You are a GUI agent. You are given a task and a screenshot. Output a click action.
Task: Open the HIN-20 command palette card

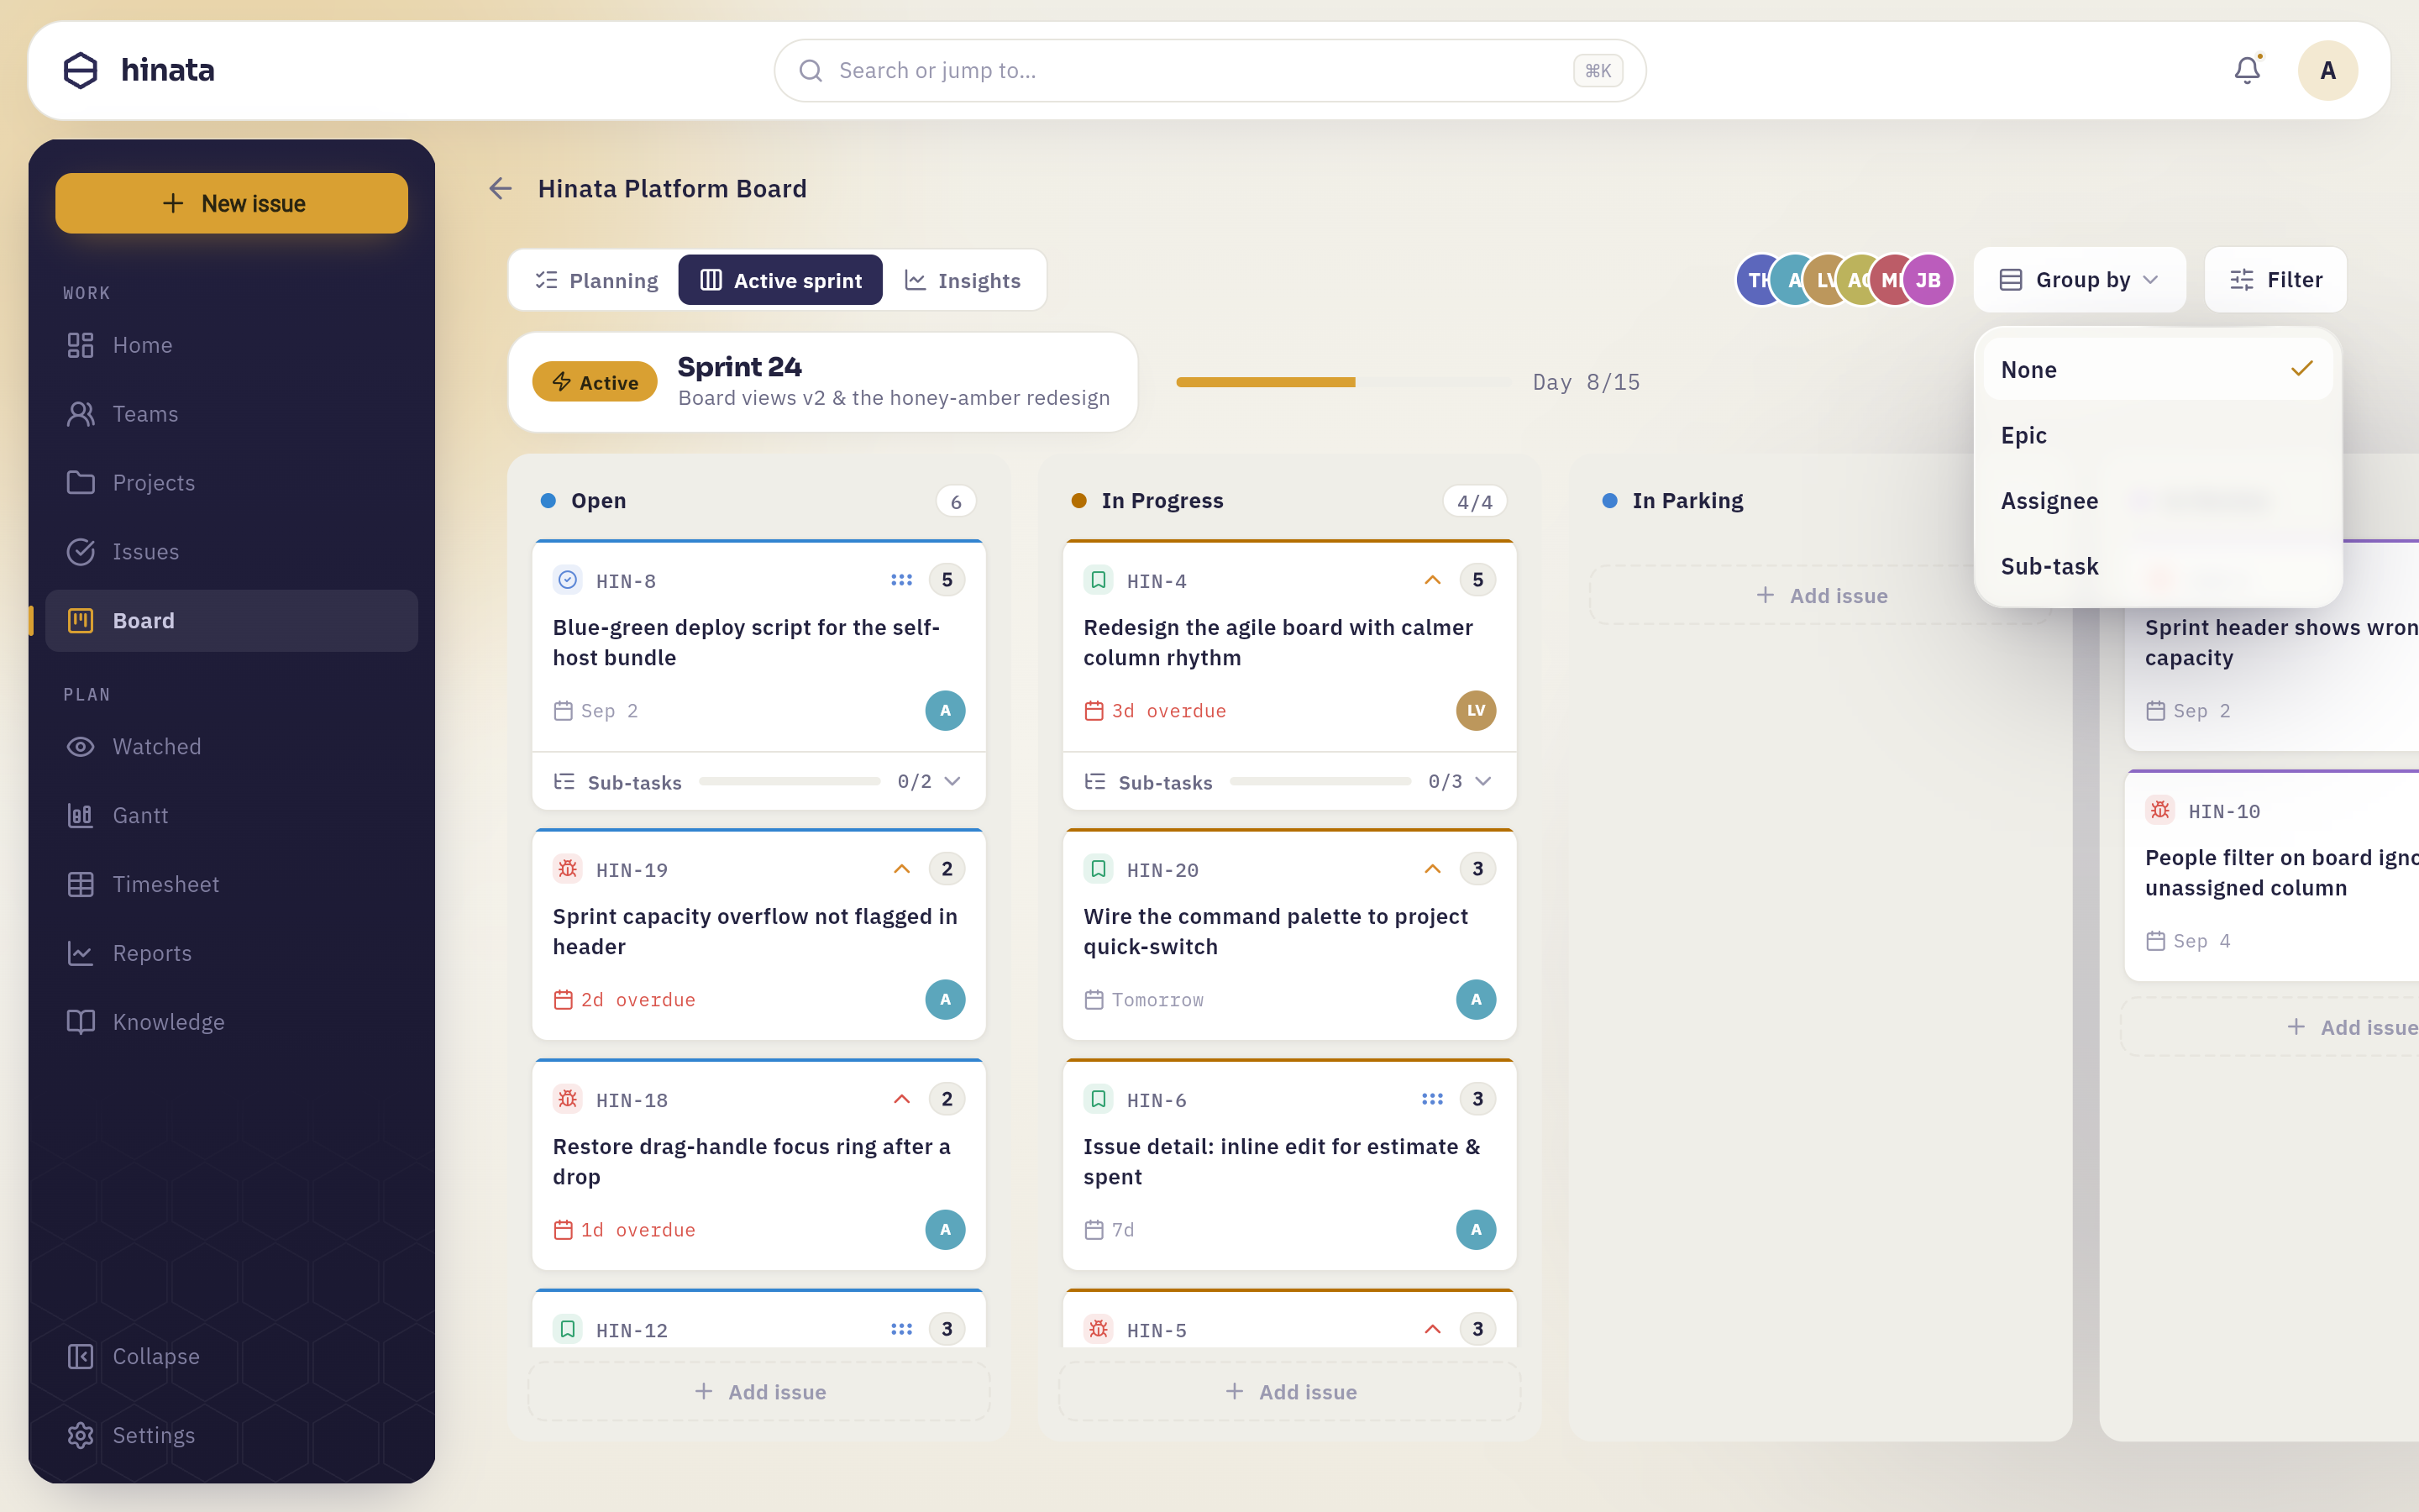(x=1289, y=934)
